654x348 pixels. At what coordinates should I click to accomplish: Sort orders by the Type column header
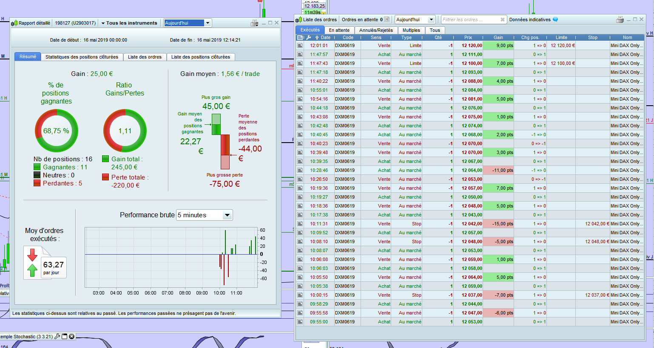point(407,37)
